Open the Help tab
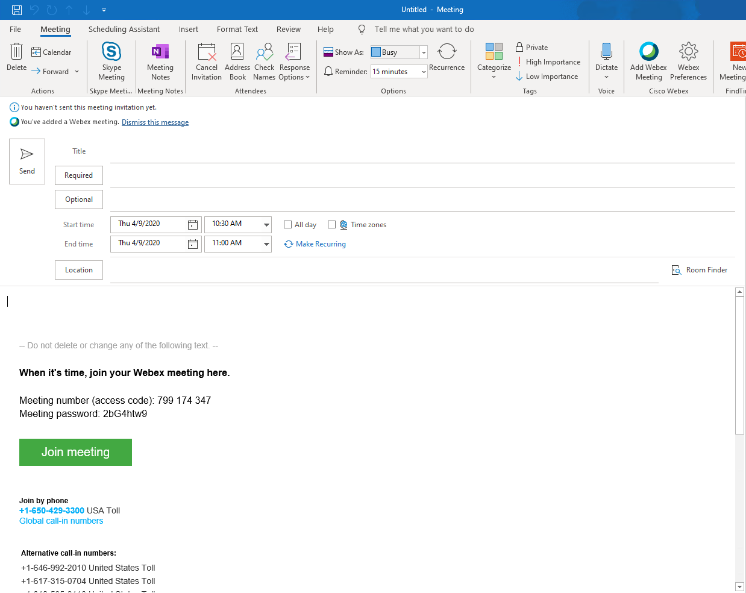The image size is (746, 593). [x=325, y=30]
